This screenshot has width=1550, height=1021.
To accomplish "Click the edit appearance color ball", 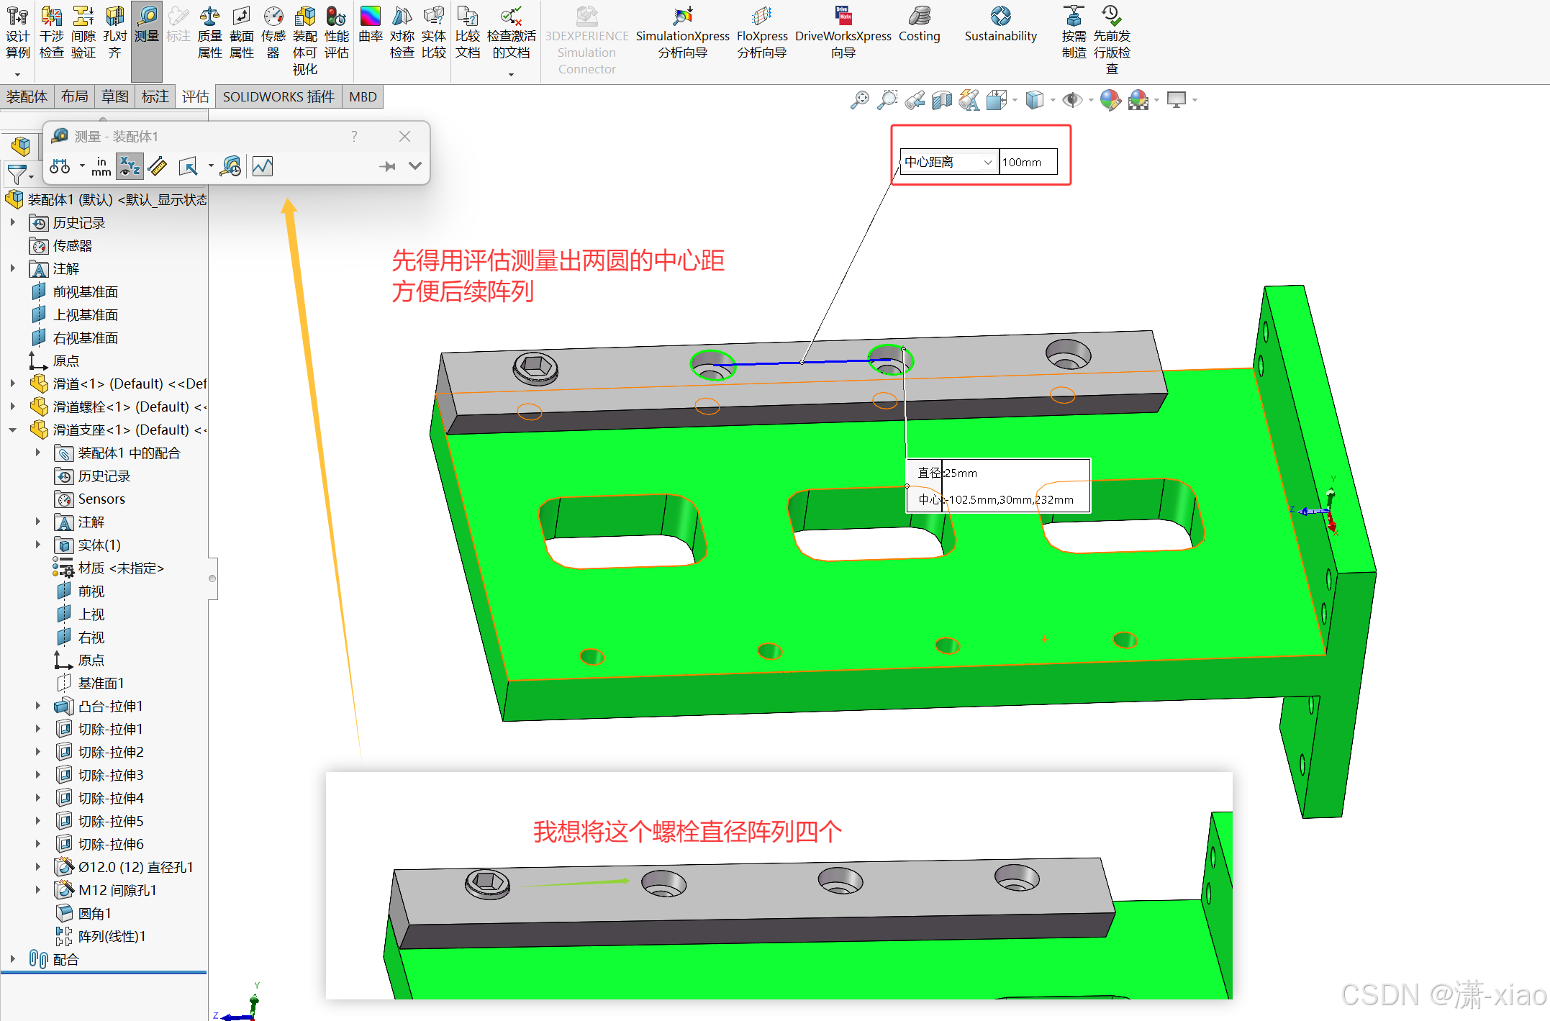I will point(1110,100).
